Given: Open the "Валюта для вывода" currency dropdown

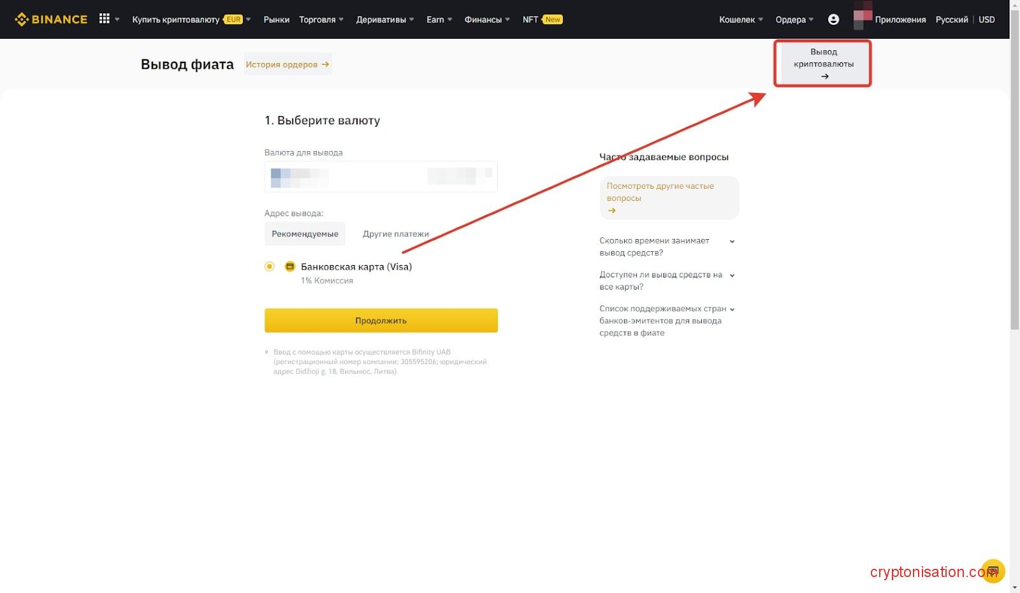Looking at the screenshot, I should point(381,177).
